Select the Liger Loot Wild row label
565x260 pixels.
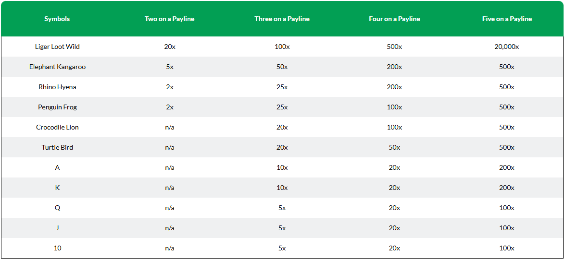pos(57,47)
